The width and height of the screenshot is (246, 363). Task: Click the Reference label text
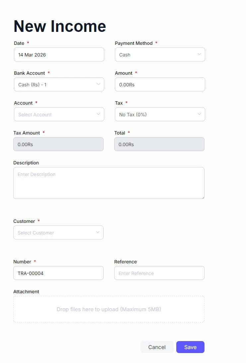click(x=125, y=262)
